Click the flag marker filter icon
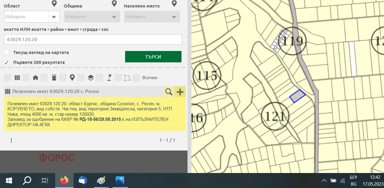384x188 pixels. (x=109, y=77)
